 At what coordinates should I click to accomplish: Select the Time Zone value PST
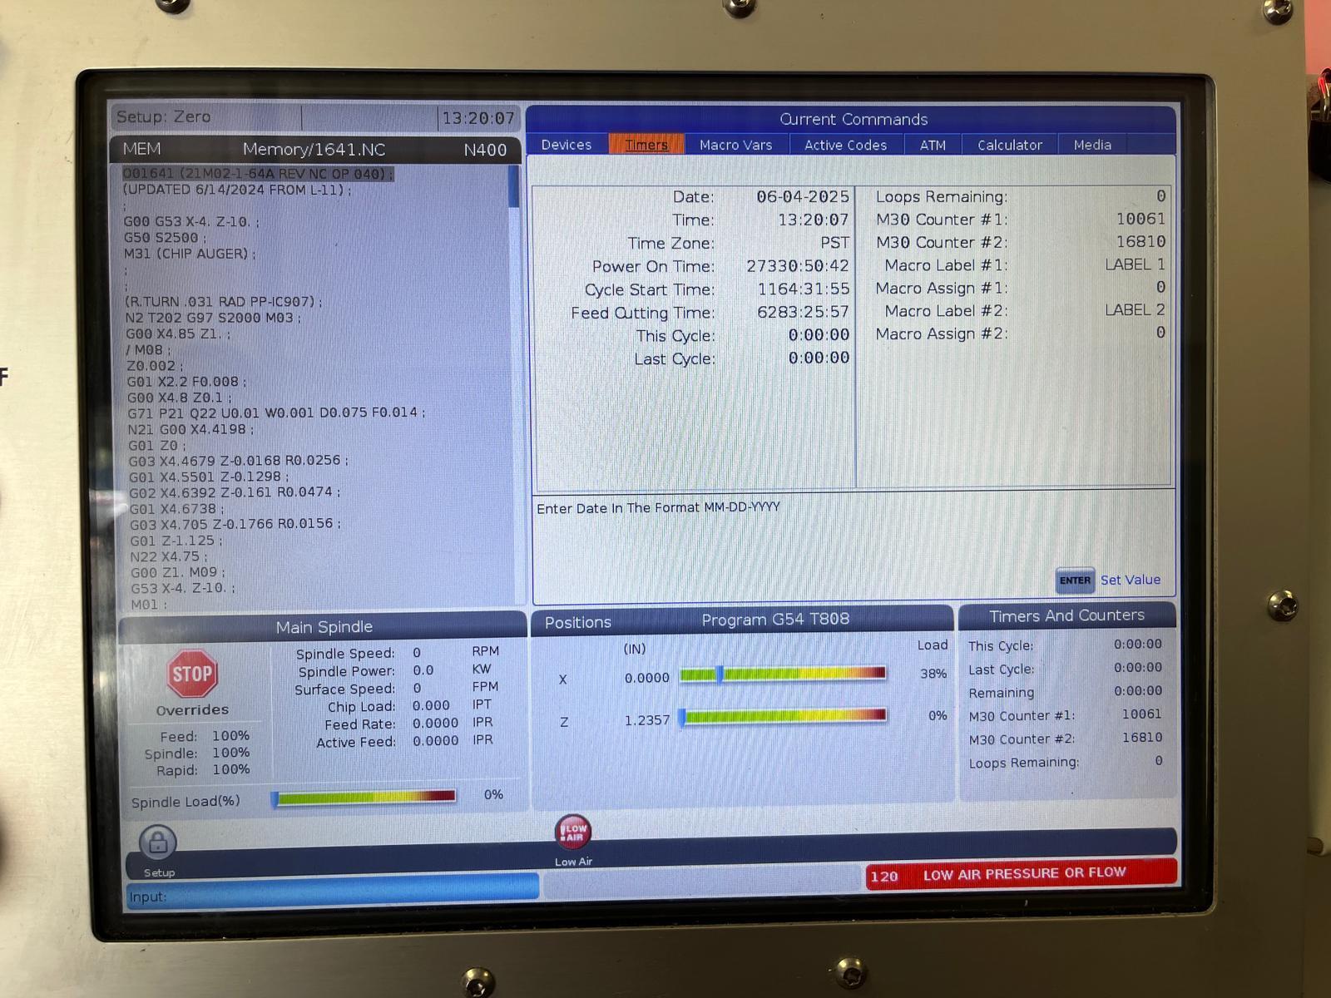tap(834, 243)
